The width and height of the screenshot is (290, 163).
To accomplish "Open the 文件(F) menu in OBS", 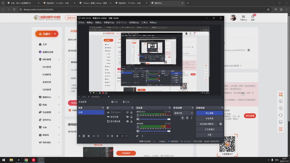I will pyautogui.click(x=81, y=22).
